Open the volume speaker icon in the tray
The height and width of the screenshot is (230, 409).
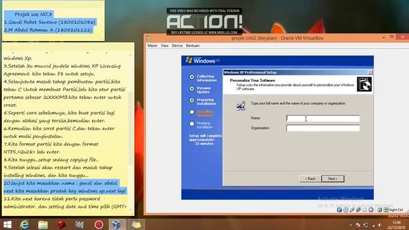[x=380, y=225]
